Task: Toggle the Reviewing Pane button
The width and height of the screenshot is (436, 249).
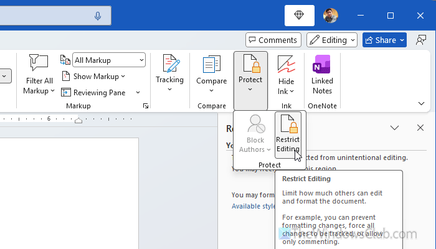Action: (93, 93)
